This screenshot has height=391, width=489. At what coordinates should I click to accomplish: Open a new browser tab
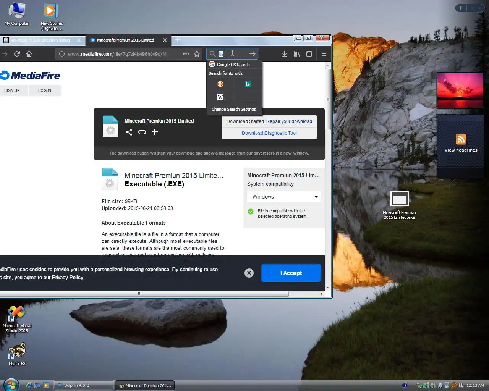tap(178, 40)
